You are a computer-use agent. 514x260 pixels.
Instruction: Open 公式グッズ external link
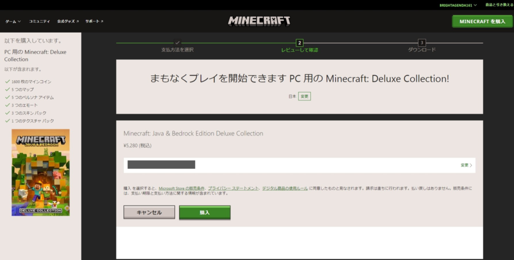click(x=68, y=21)
